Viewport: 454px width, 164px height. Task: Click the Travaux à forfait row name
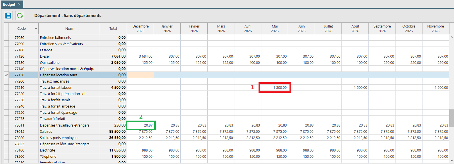pyautogui.click(x=53, y=119)
